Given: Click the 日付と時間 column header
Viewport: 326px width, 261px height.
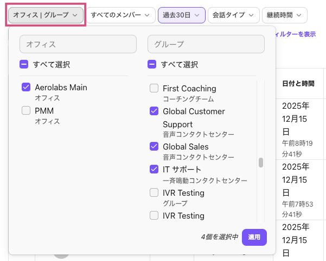Looking at the screenshot, I should tap(298, 84).
